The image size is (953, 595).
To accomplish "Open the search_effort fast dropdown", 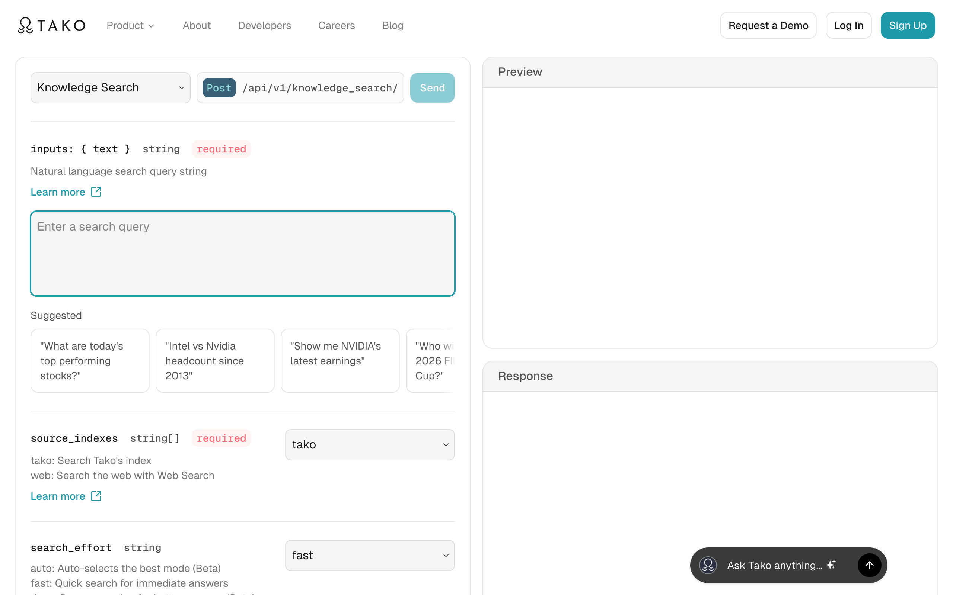I will [369, 555].
